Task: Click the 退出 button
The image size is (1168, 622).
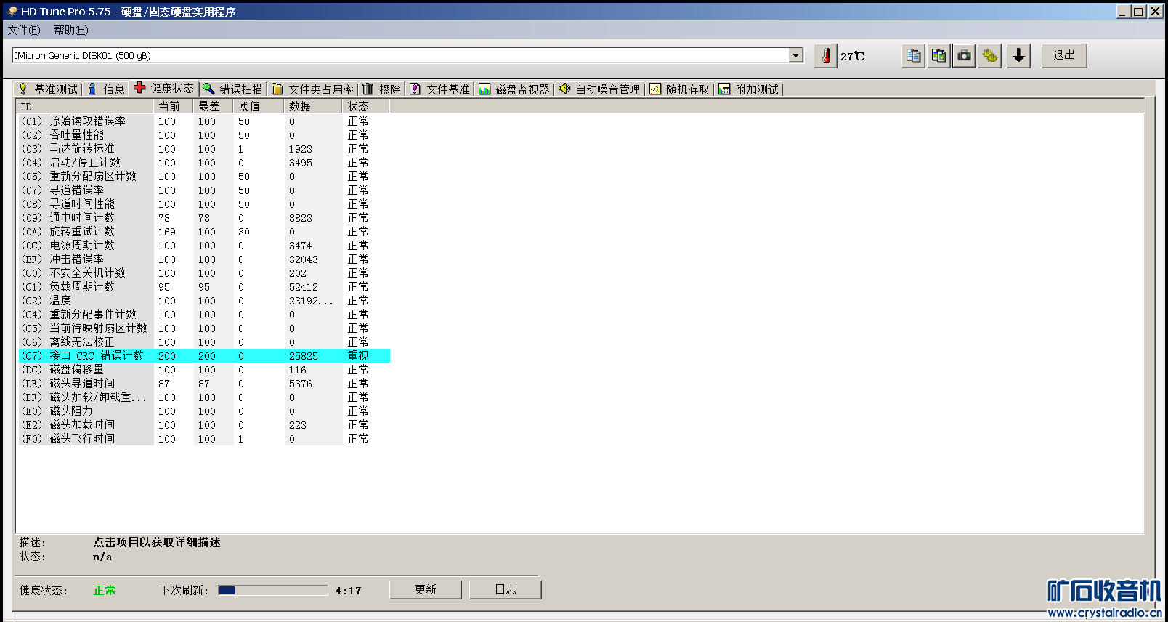Action: (1064, 55)
